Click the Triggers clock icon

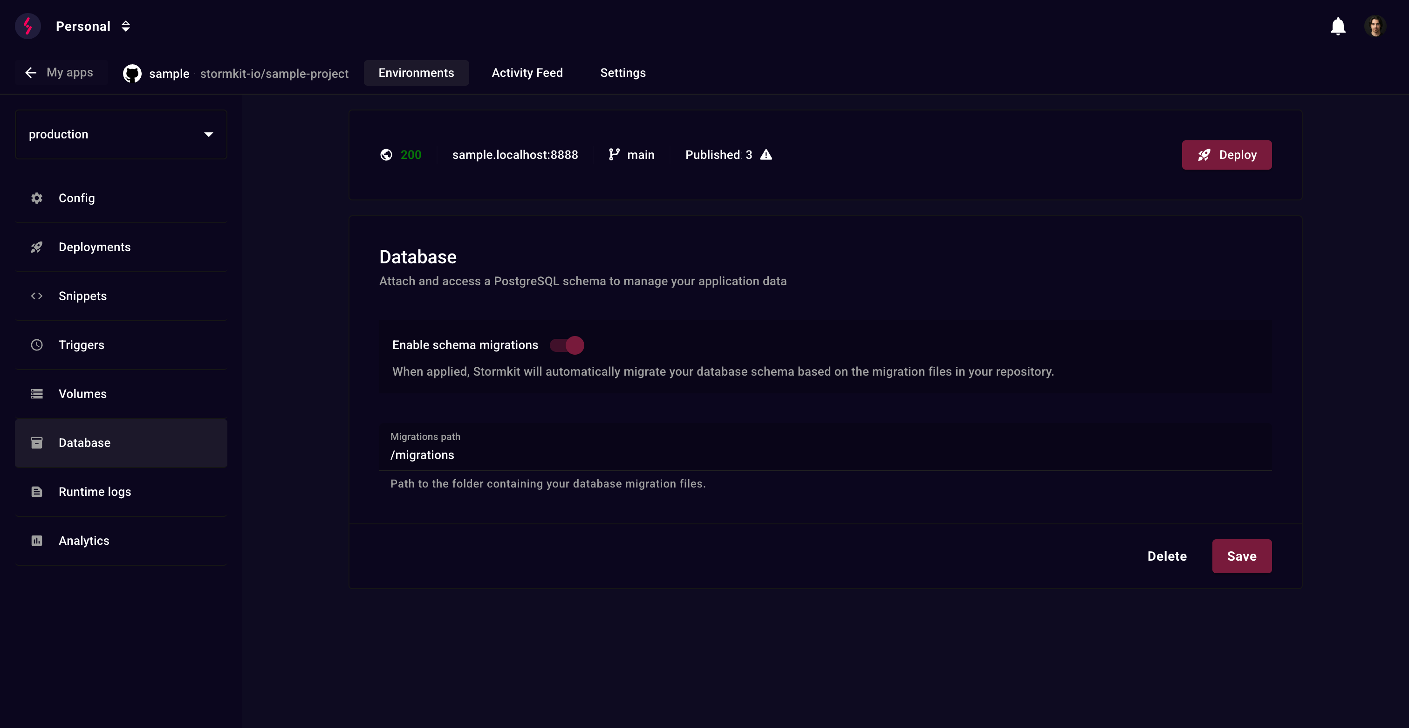[x=37, y=345]
